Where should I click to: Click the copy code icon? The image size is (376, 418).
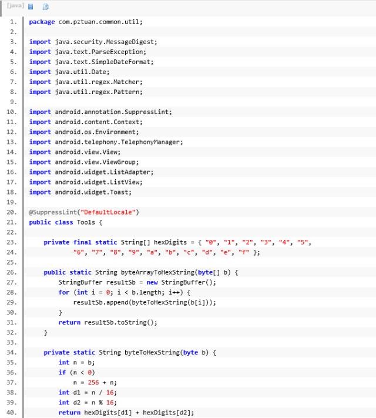click(46, 6)
